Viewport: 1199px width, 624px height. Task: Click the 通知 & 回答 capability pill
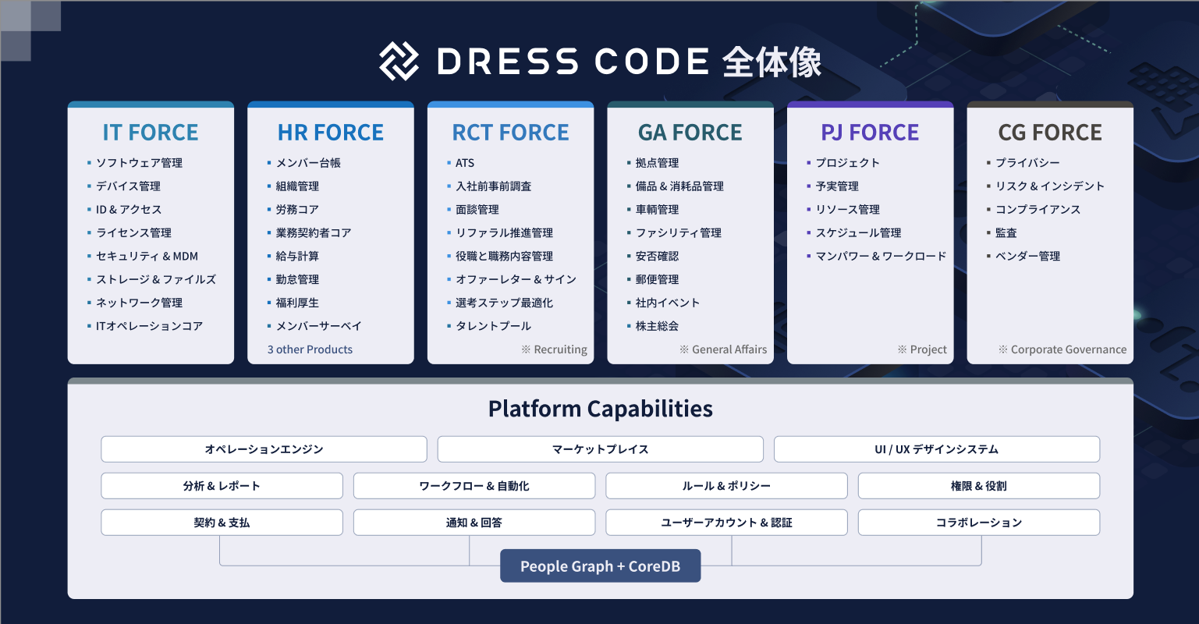(x=474, y=522)
